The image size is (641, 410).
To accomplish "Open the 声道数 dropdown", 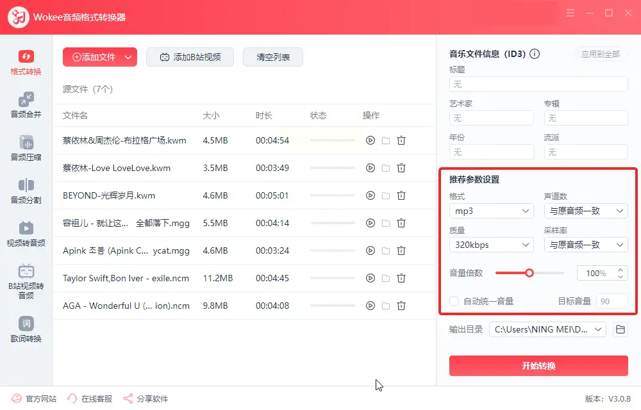I will tap(586, 211).
